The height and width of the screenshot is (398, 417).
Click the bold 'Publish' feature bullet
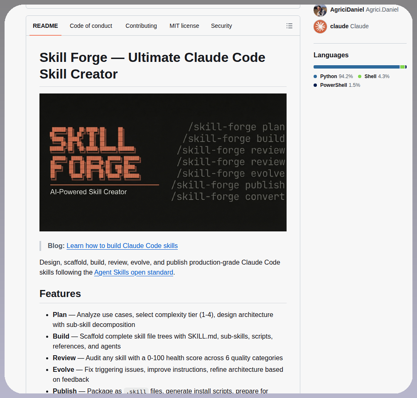point(65,391)
